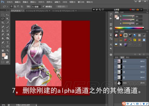Select the Rectangular Marquee tool

click(3, 15)
